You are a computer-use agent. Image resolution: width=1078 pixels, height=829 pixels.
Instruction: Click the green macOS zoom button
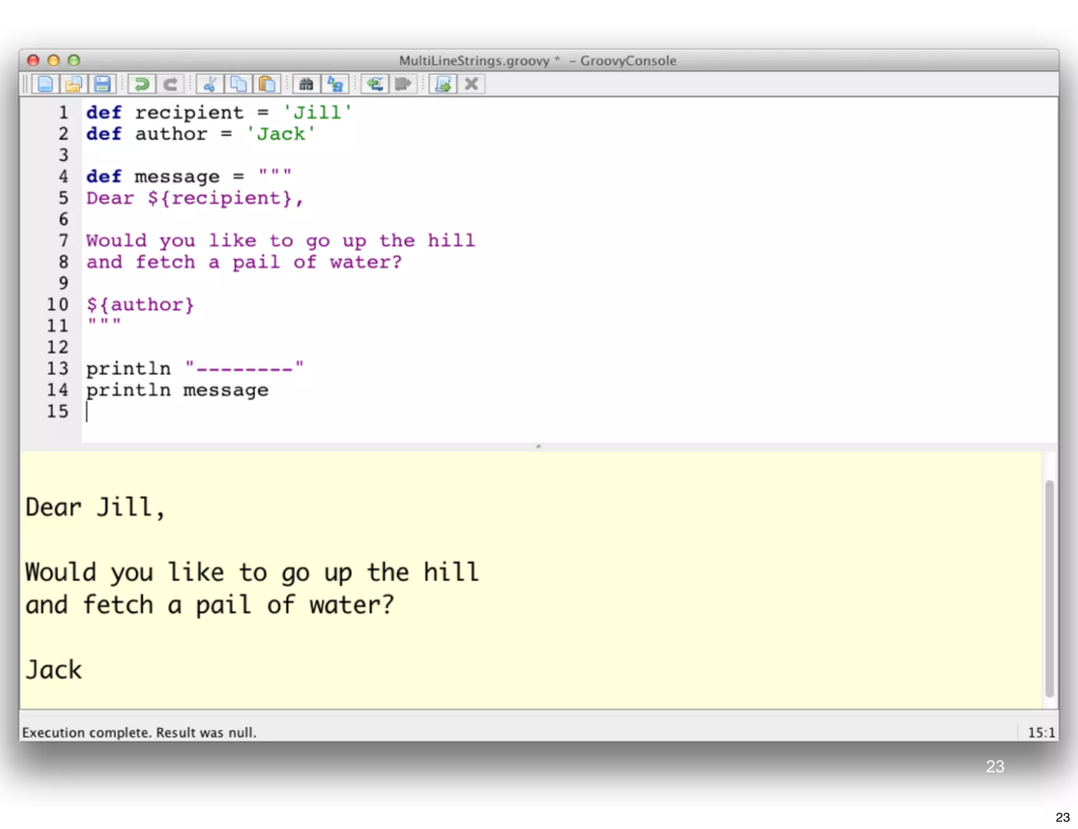74,60
